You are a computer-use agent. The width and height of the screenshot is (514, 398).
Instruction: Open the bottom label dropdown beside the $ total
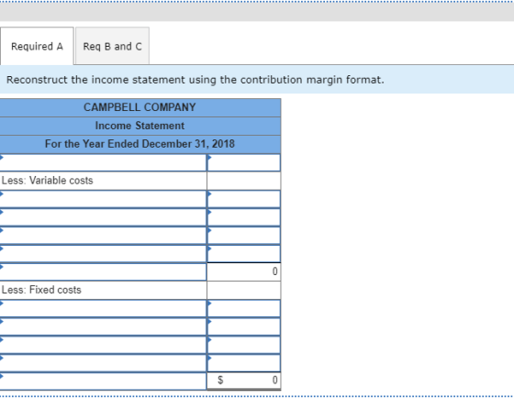coord(103,381)
